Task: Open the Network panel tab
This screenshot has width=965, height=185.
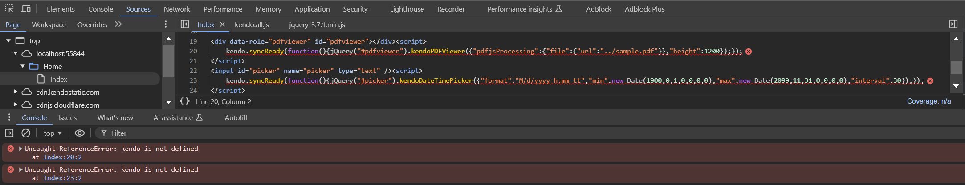Action: click(x=177, y=9)
